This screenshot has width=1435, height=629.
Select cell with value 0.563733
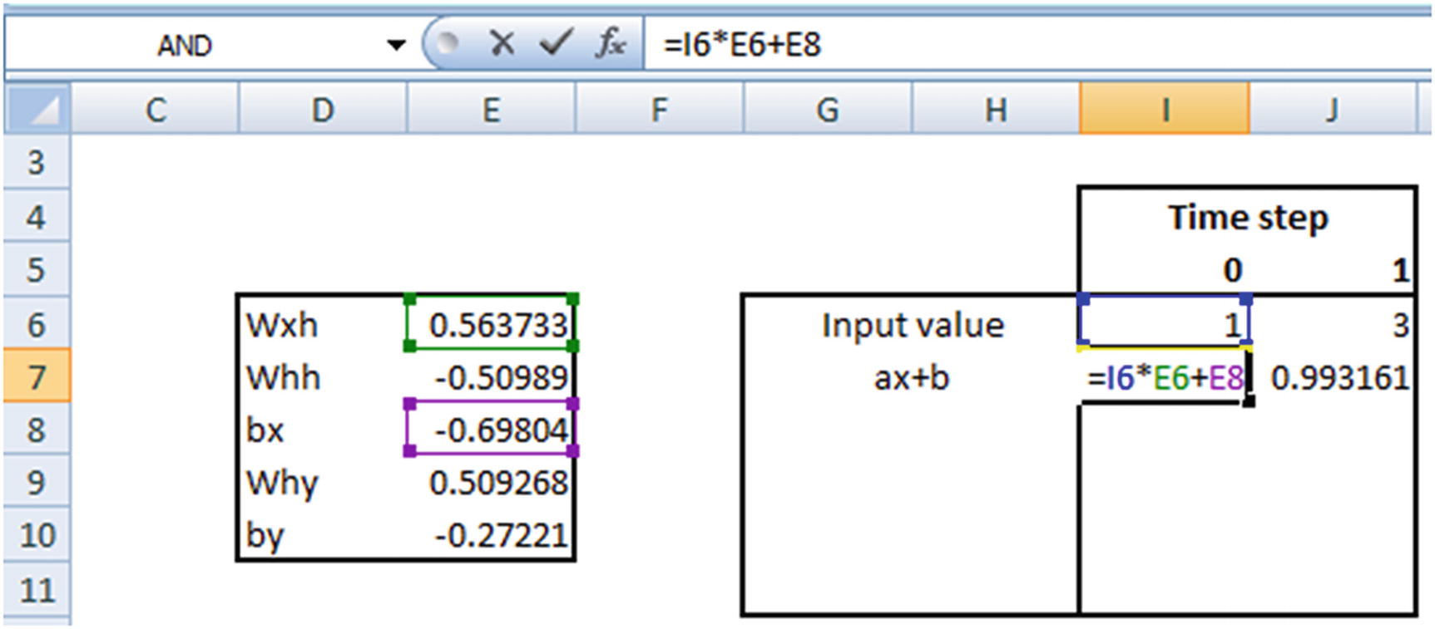(491, 323)
